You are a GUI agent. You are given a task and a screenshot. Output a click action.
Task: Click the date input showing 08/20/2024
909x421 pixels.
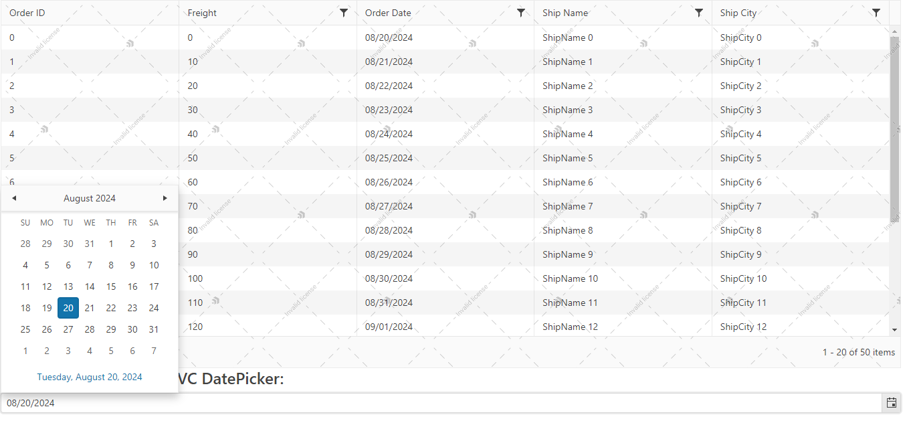click(268, 402)
